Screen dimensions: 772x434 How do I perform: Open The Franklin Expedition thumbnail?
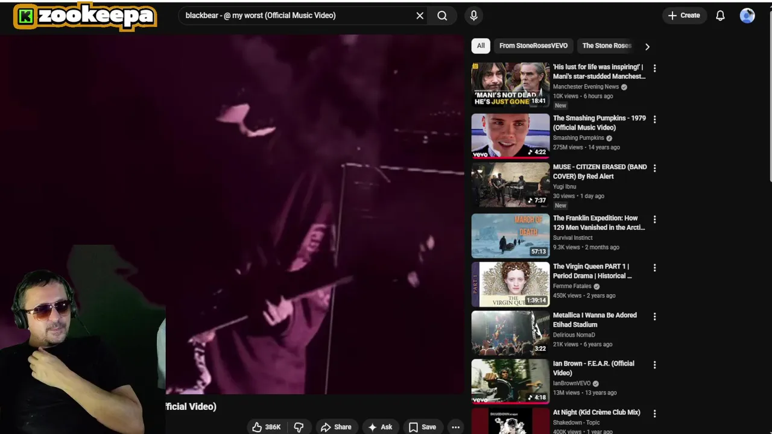tap(510, 236)
